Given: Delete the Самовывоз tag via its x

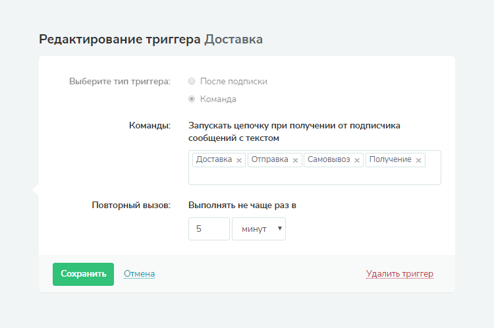Looking at the screenshot, I should 357,160.
